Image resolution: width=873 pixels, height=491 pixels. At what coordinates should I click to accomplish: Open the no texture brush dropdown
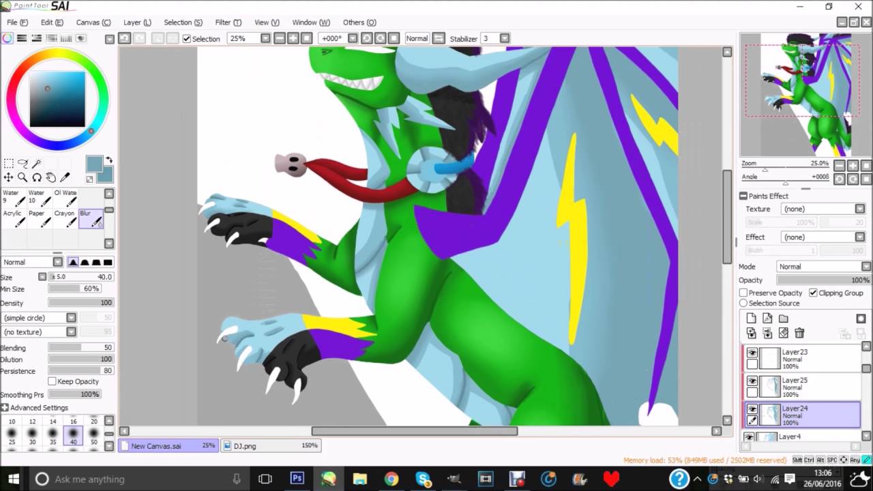(71, 332)
